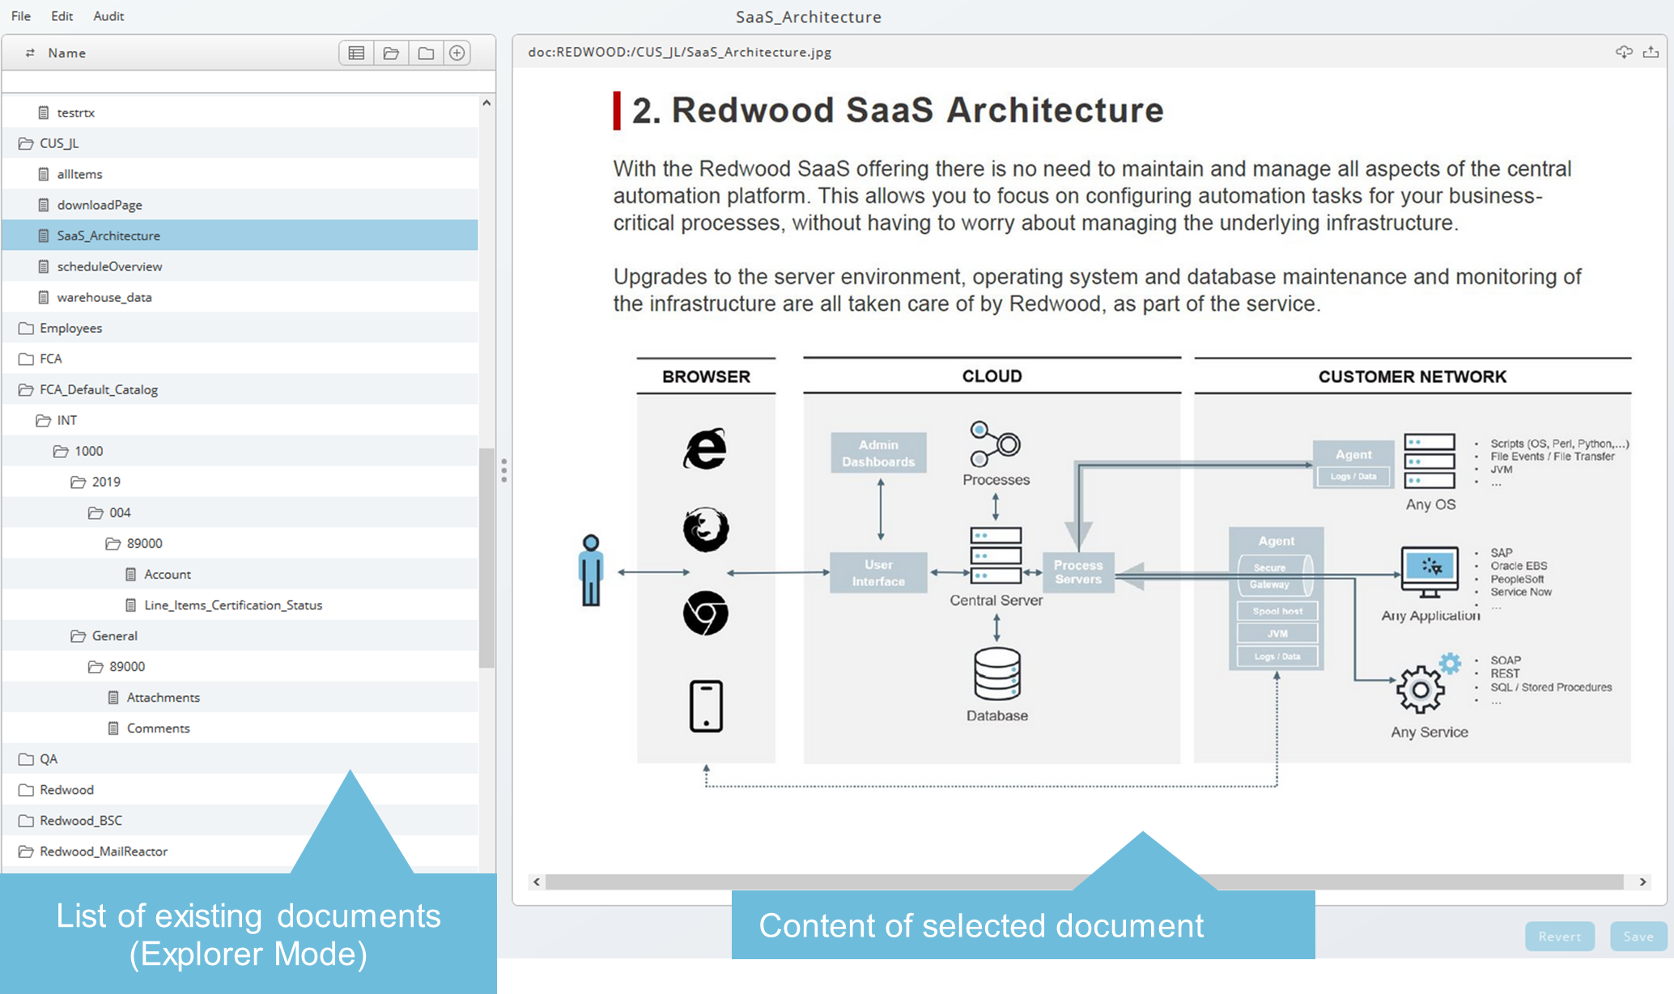1674x994 pixels.
Task: Click the Any Service gear icon
Action: click(x=1420, y=689)
